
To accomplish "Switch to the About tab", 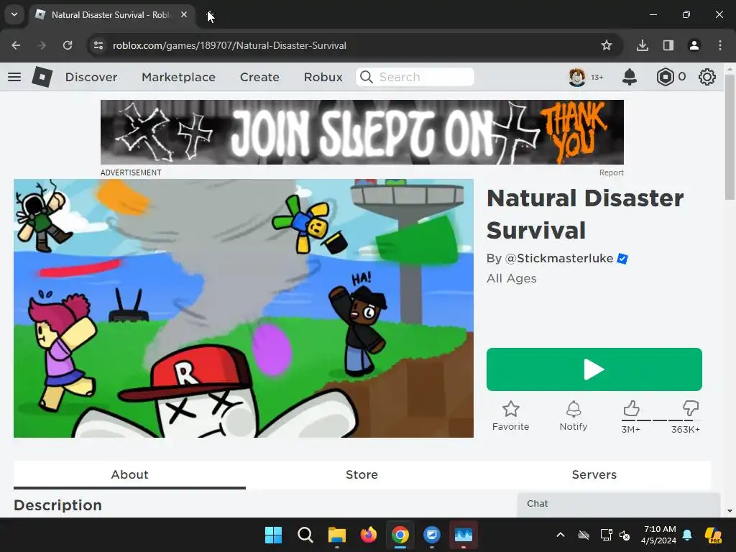I will coord(129,474).
